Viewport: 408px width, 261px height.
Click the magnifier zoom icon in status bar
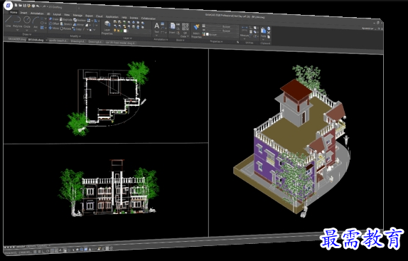(x=81, y=250)
